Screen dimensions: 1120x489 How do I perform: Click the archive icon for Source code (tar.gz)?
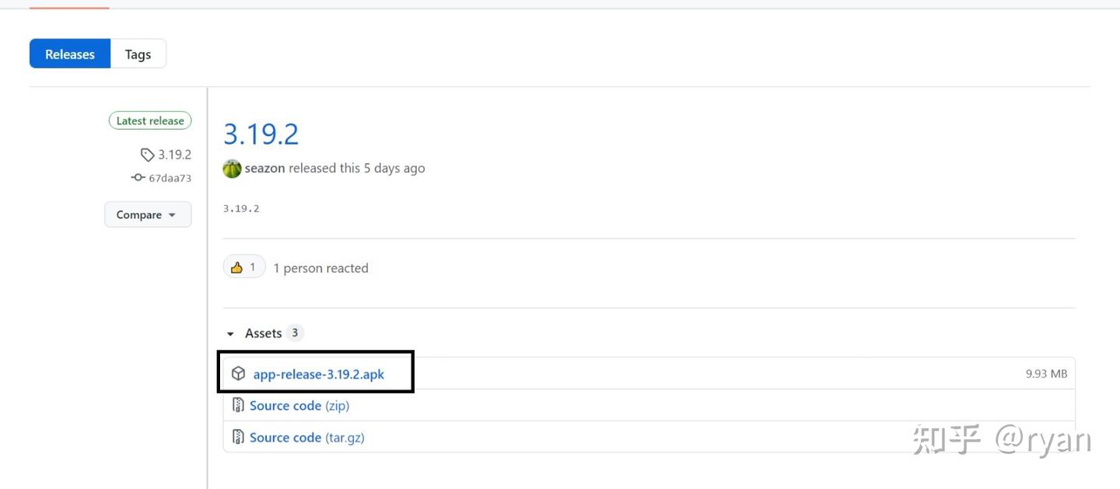coord(238,438)
